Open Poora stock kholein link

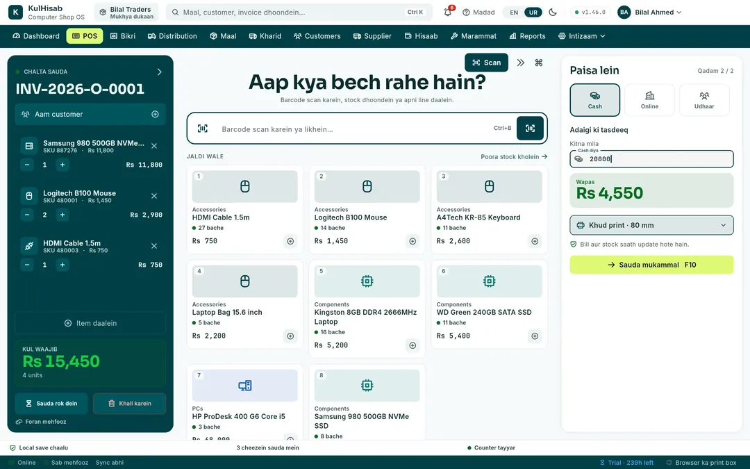[x=514, y=156]
